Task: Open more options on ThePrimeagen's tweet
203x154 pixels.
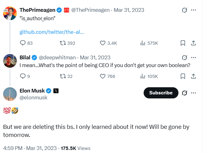Action: point(193,10)
